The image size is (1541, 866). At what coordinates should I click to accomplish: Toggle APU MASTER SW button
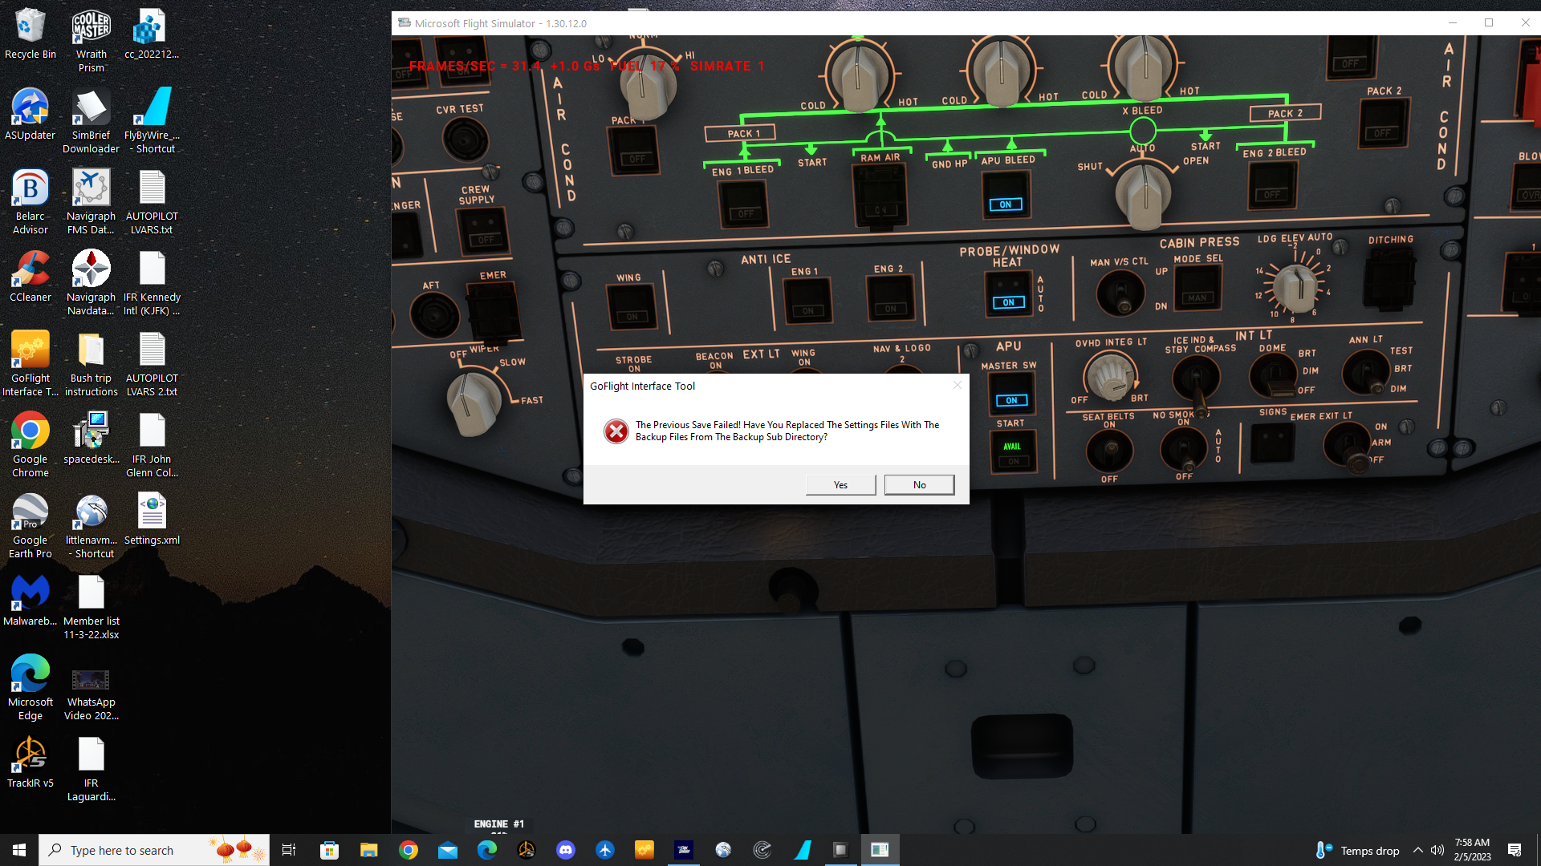pyautogui.click(x=1011, y=393)
